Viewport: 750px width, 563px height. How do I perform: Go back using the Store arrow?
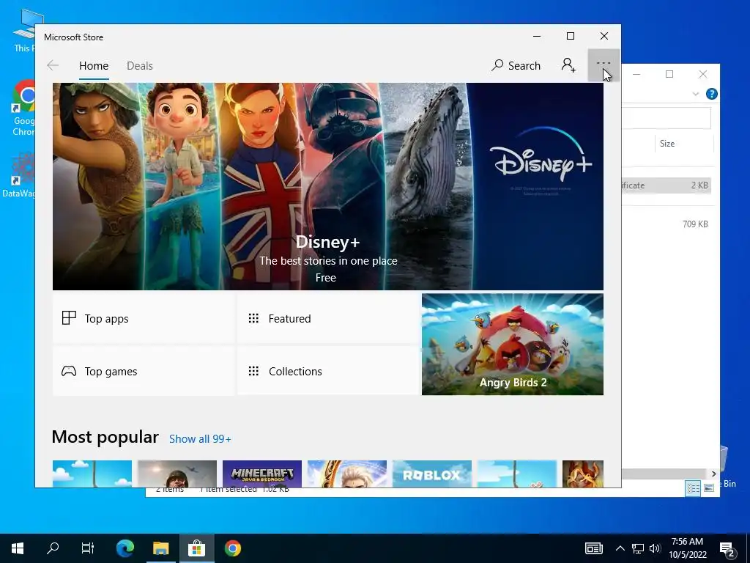pos(53,65)
